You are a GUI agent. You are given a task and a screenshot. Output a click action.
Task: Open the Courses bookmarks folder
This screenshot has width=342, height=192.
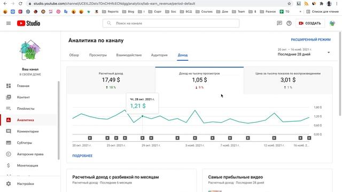204,12
